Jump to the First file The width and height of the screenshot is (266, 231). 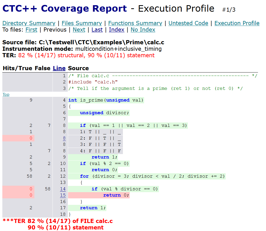click(x=31, y=30)
